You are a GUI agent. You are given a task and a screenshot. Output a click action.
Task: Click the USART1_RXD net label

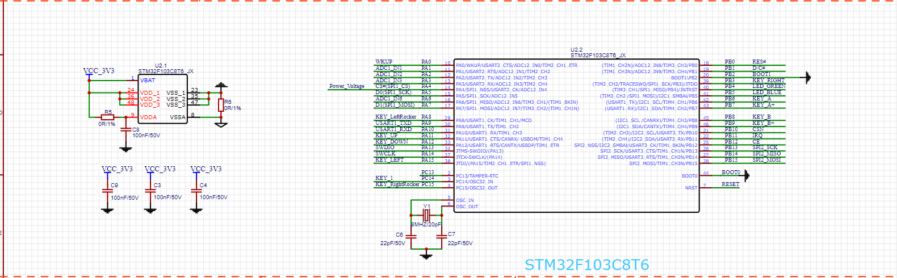(393, 129)
